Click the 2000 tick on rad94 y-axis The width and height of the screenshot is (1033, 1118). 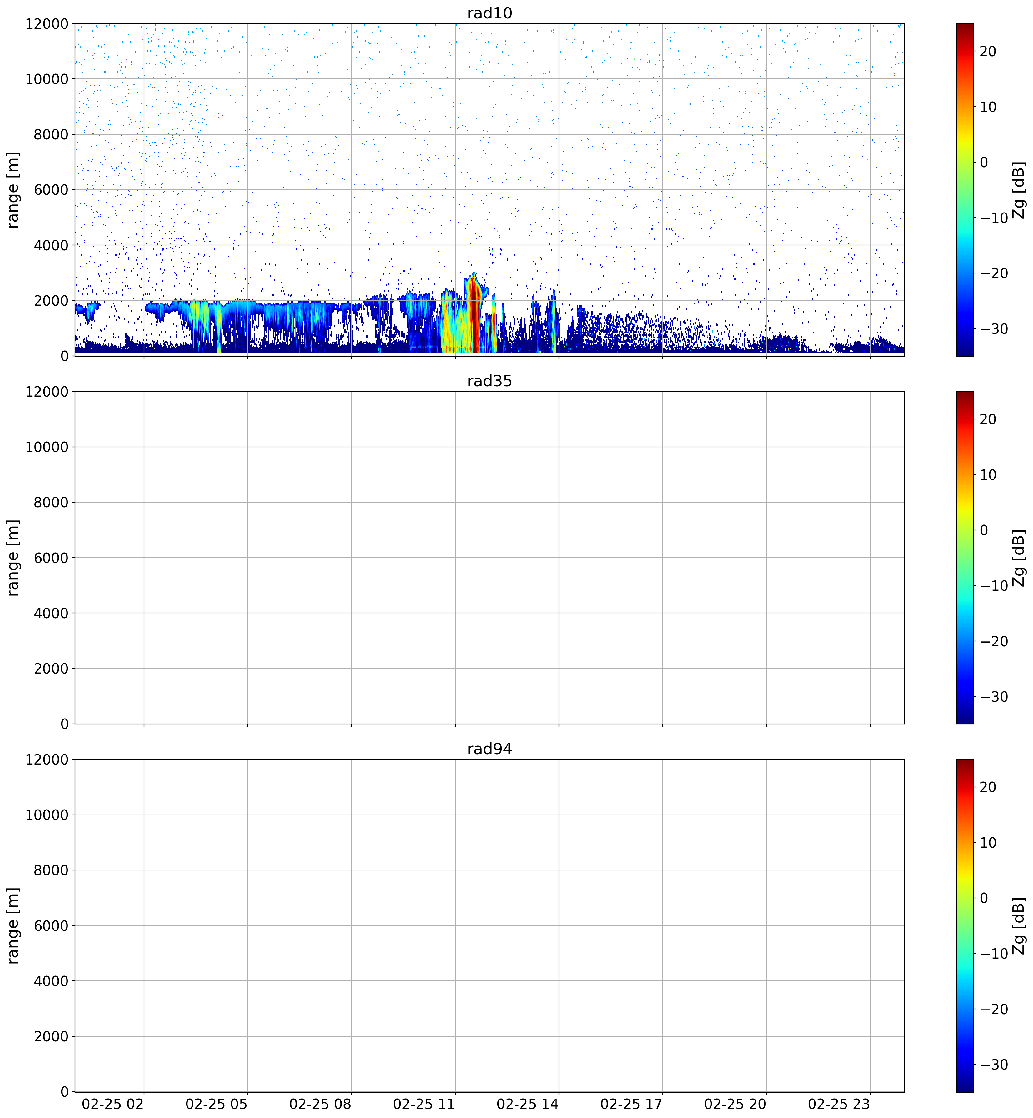pos(51,1036)
